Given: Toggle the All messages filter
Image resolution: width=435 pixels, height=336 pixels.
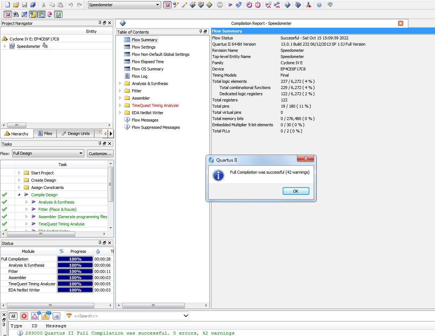Looking at the screenshot, I should (x=13, y=316).
